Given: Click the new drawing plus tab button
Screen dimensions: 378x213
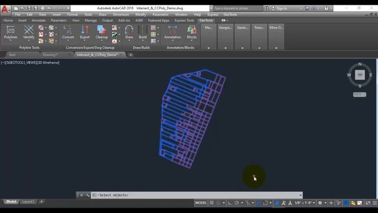Looking at the screenshot, I should [x=131, y=55].
